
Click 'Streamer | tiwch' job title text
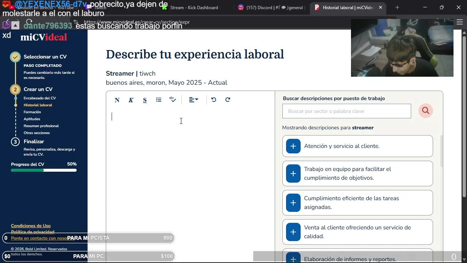coord(131,73)
